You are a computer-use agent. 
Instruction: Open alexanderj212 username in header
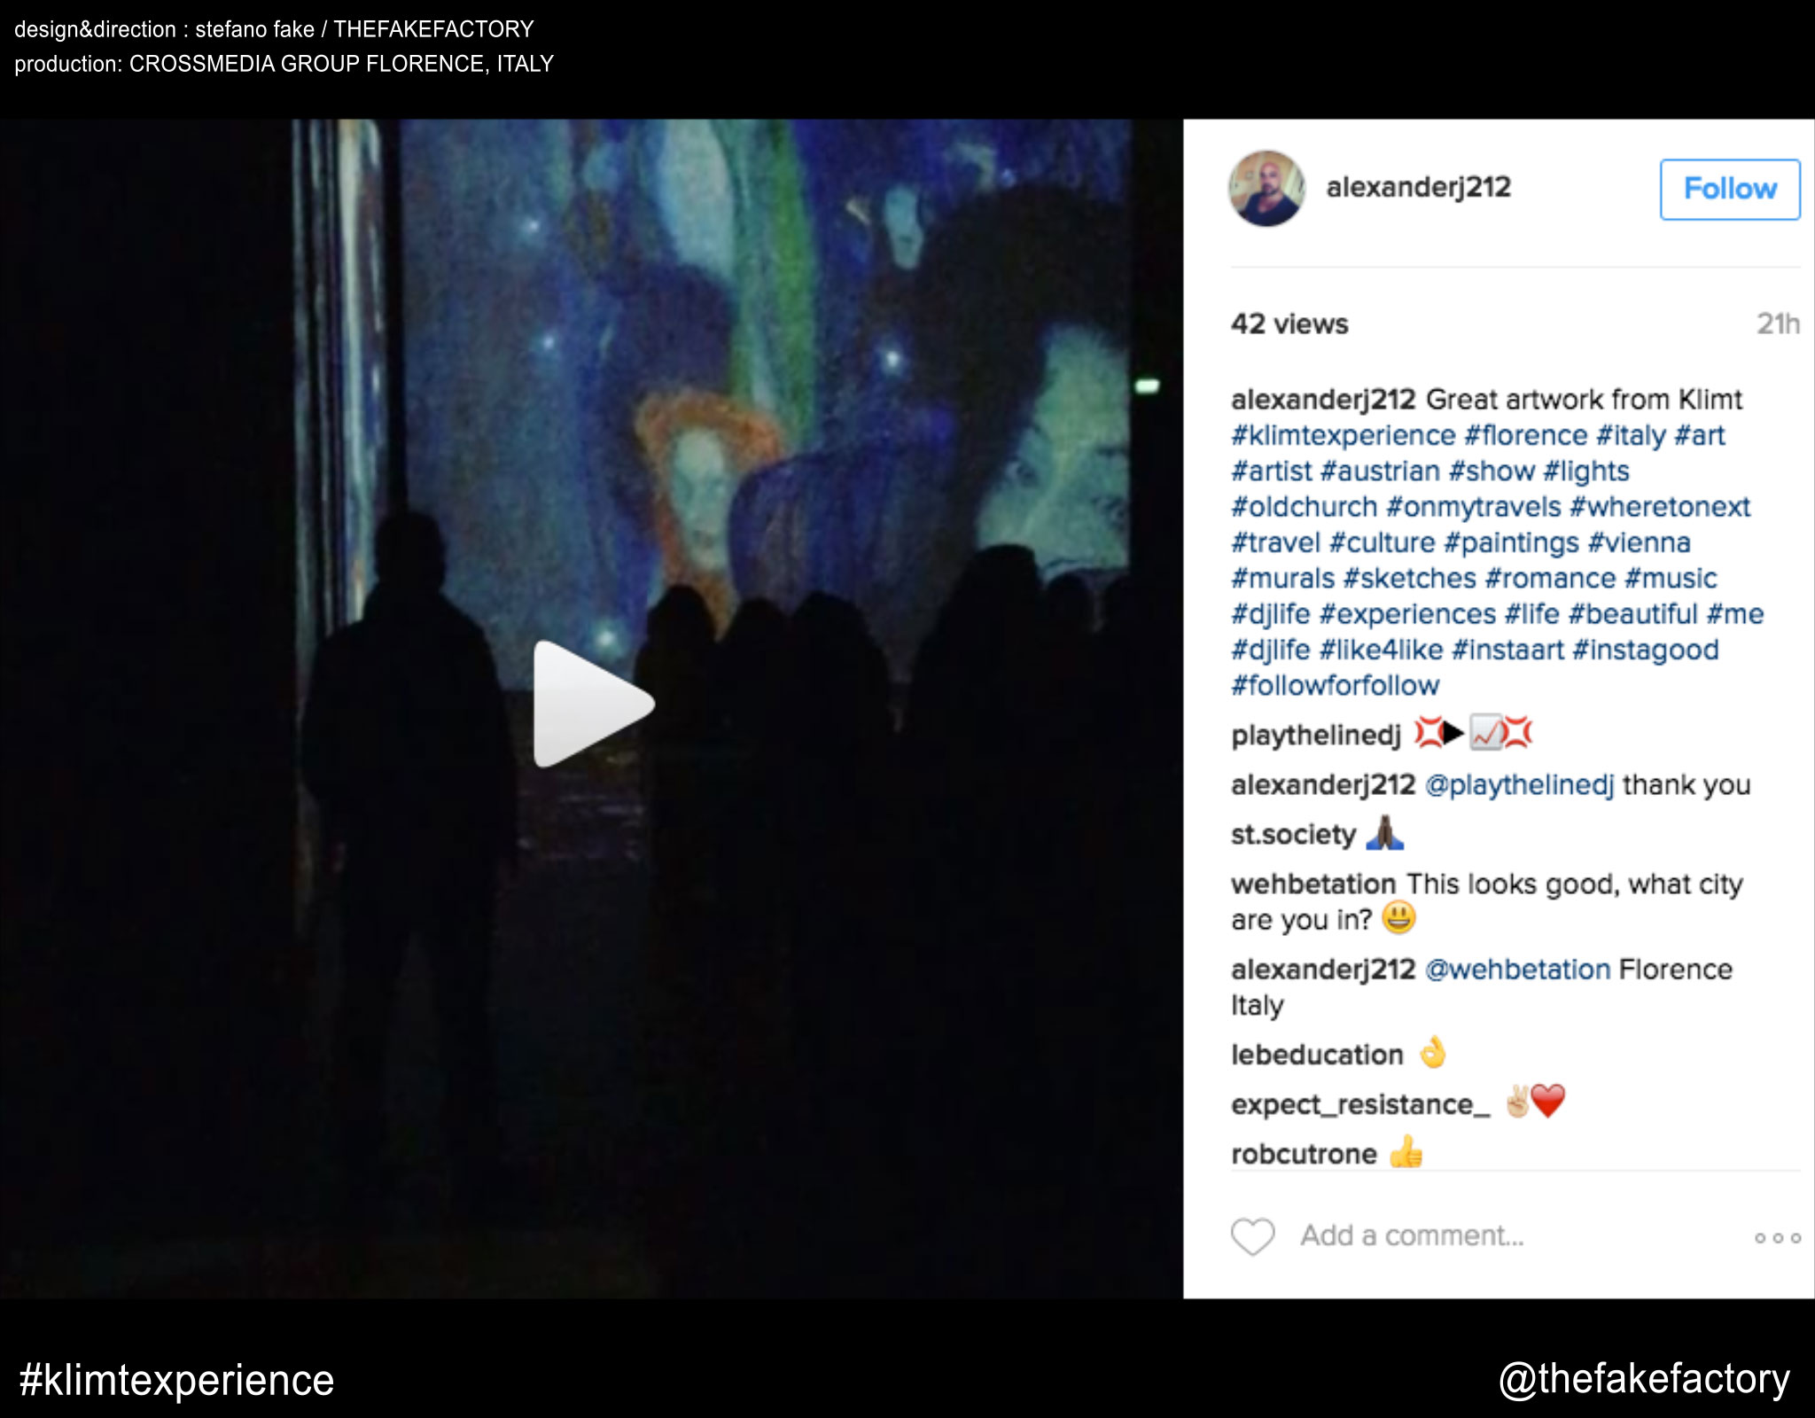tap(1418, 187)
